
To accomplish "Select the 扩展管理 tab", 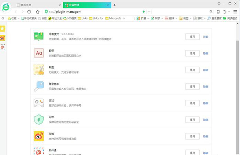I will point(87,5).
